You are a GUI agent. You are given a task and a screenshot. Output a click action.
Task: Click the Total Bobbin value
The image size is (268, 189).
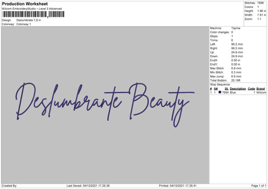click(x=236, y=80)
